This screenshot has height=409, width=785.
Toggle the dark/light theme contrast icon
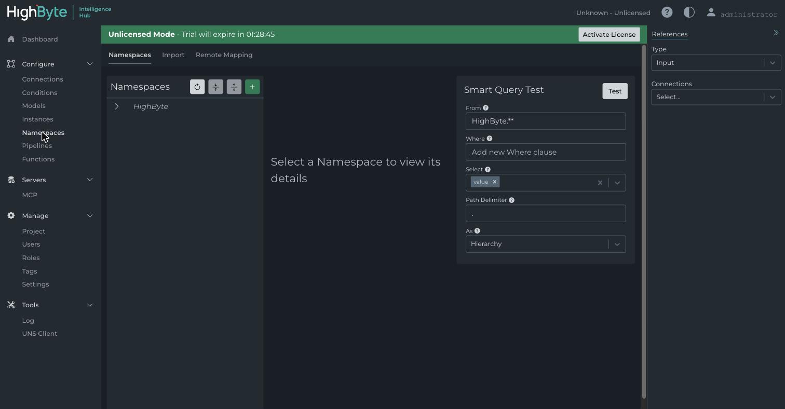pyautogui.click(x=689, y=12)
